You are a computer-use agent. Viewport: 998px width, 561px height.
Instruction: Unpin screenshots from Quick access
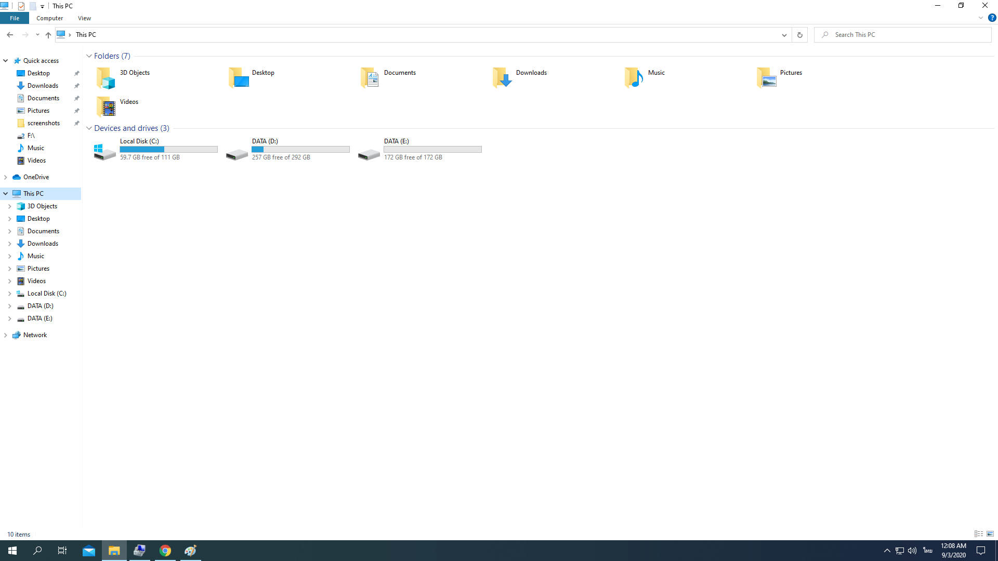[x=76, y=123]
